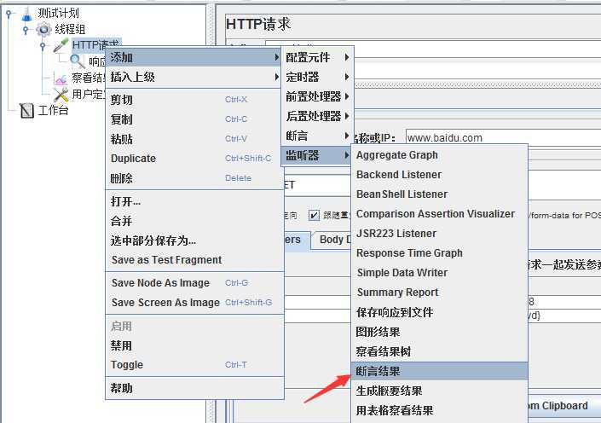Toggle the 跟随重定向 checkbox

[314, 215]
